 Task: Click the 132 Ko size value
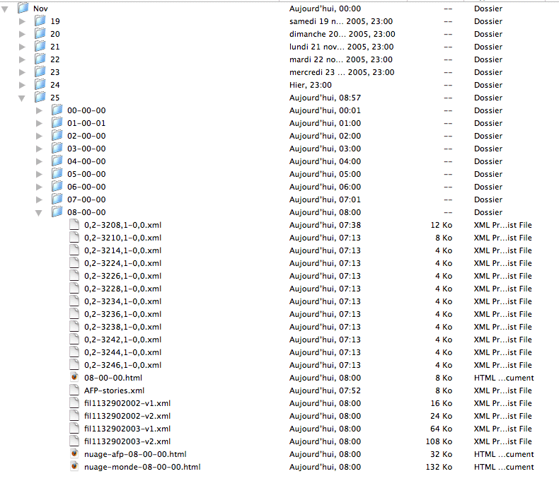pos(439,467)
